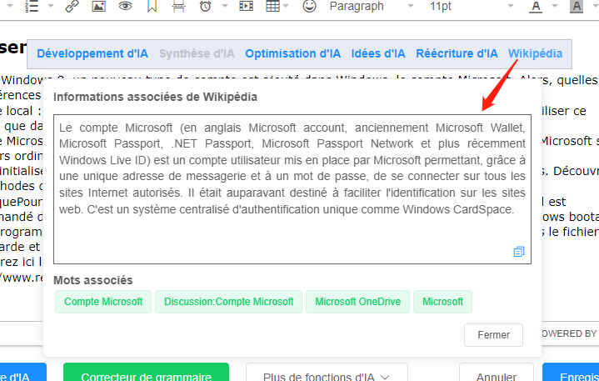Switch to the Idées d'IA tab
The image size is (599, 381).
[x=378, y=53]
